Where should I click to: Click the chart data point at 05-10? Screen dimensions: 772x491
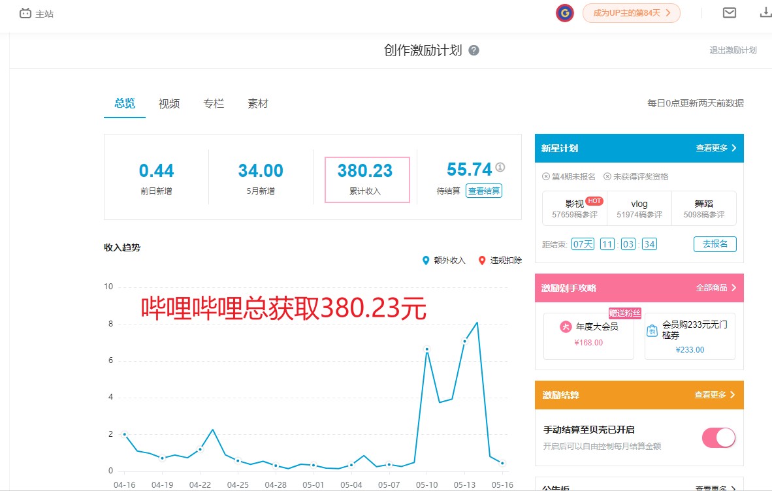(x=427, y=349)
